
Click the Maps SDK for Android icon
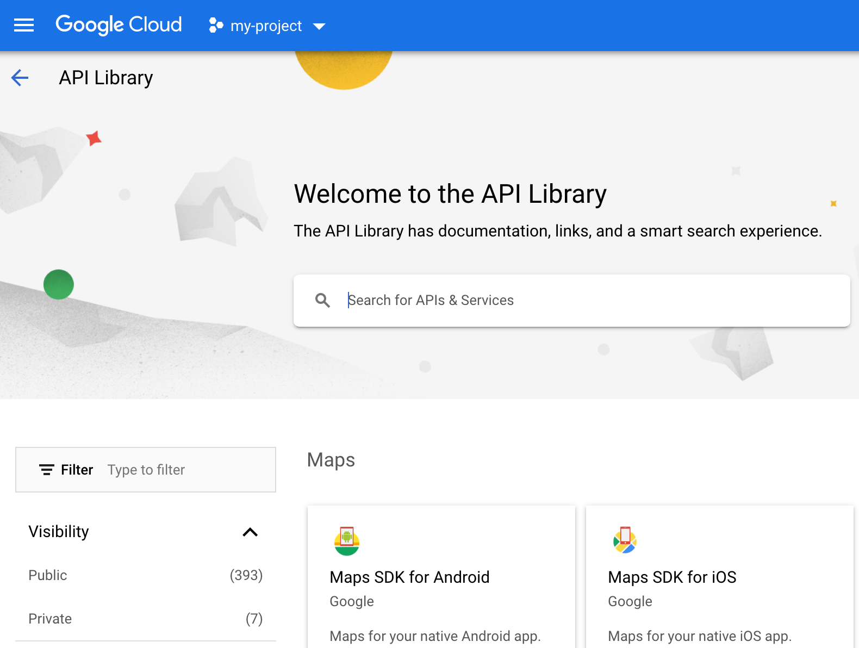coord(347,541)
